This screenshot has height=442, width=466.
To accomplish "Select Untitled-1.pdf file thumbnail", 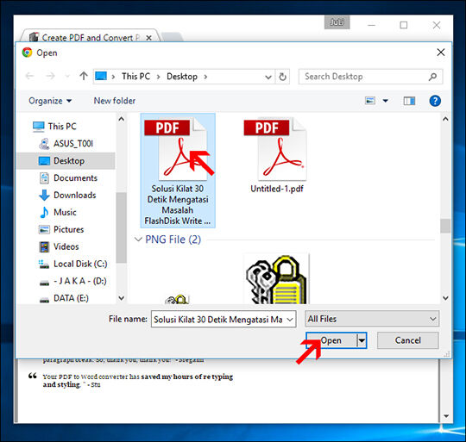I will coord(277,155).
